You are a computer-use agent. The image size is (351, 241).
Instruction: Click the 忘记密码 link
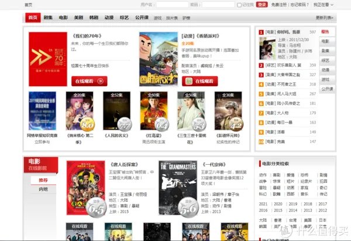pyautogui.click(x=300, y=5)
